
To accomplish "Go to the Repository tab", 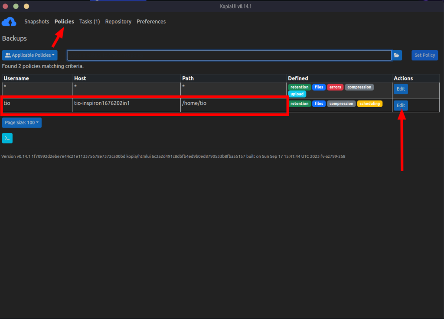I will 118,22.
